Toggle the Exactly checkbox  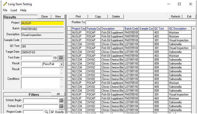coord(52,112)
